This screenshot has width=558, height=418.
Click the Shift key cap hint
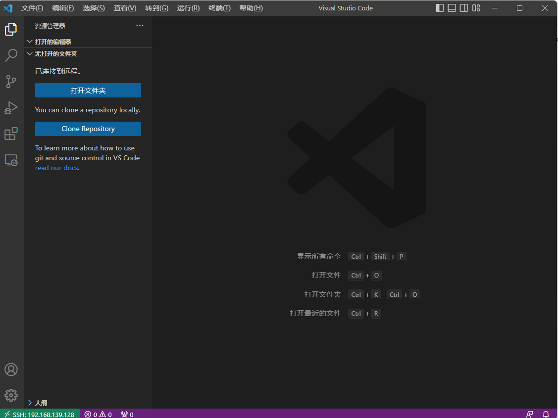click(380, 257)
